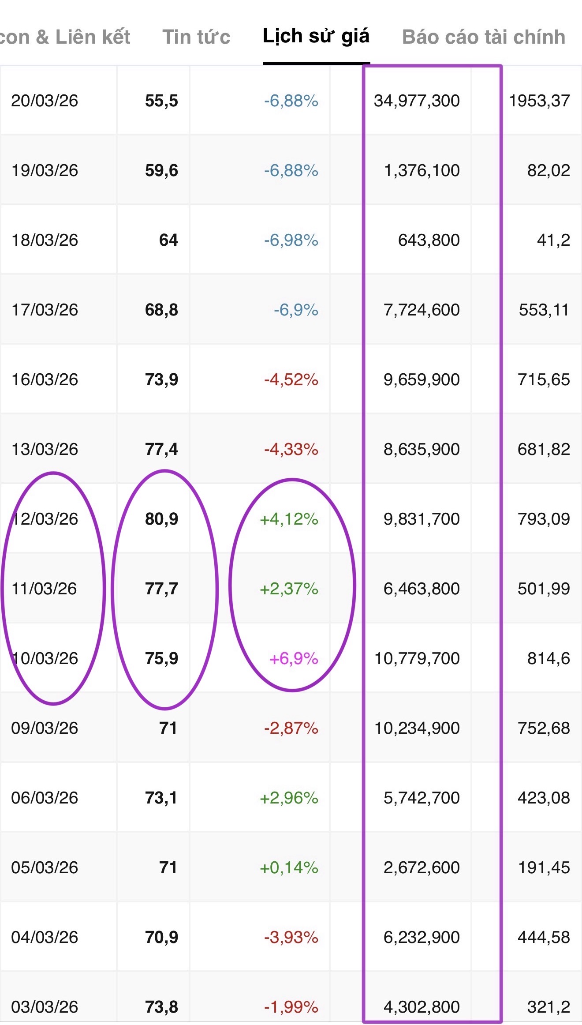Select the -4,33% change cell
Image resolution: width=582 pixels, height=1025 pixels.
(x=291, y=449)
